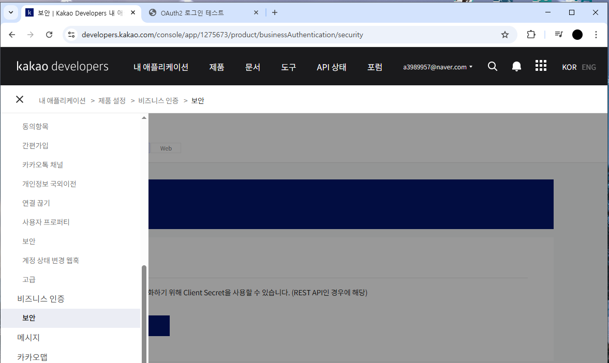Open the notifications bell
This screenshot has width=609, height=363.
point(516,66)
